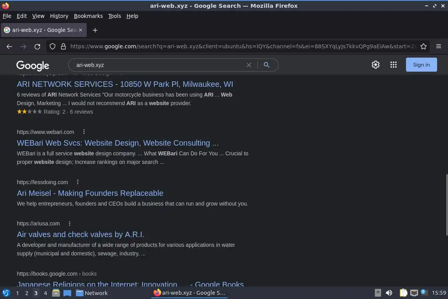Close the ari-web.xyz Google Search tab
This screenshot has height=299, width=448.
point(80,30)
